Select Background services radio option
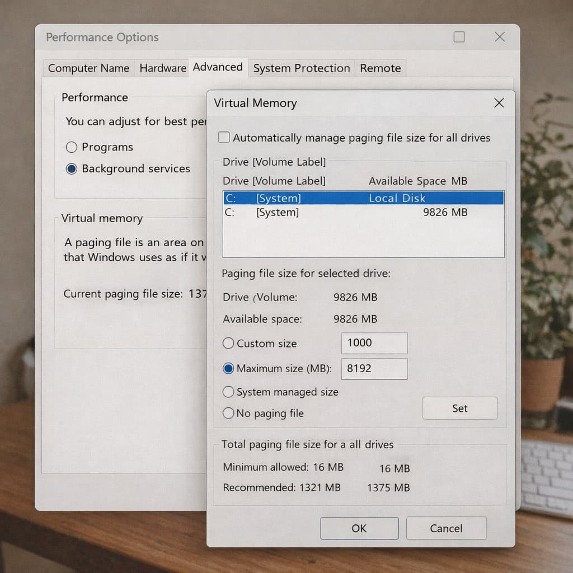 point(72,168)
